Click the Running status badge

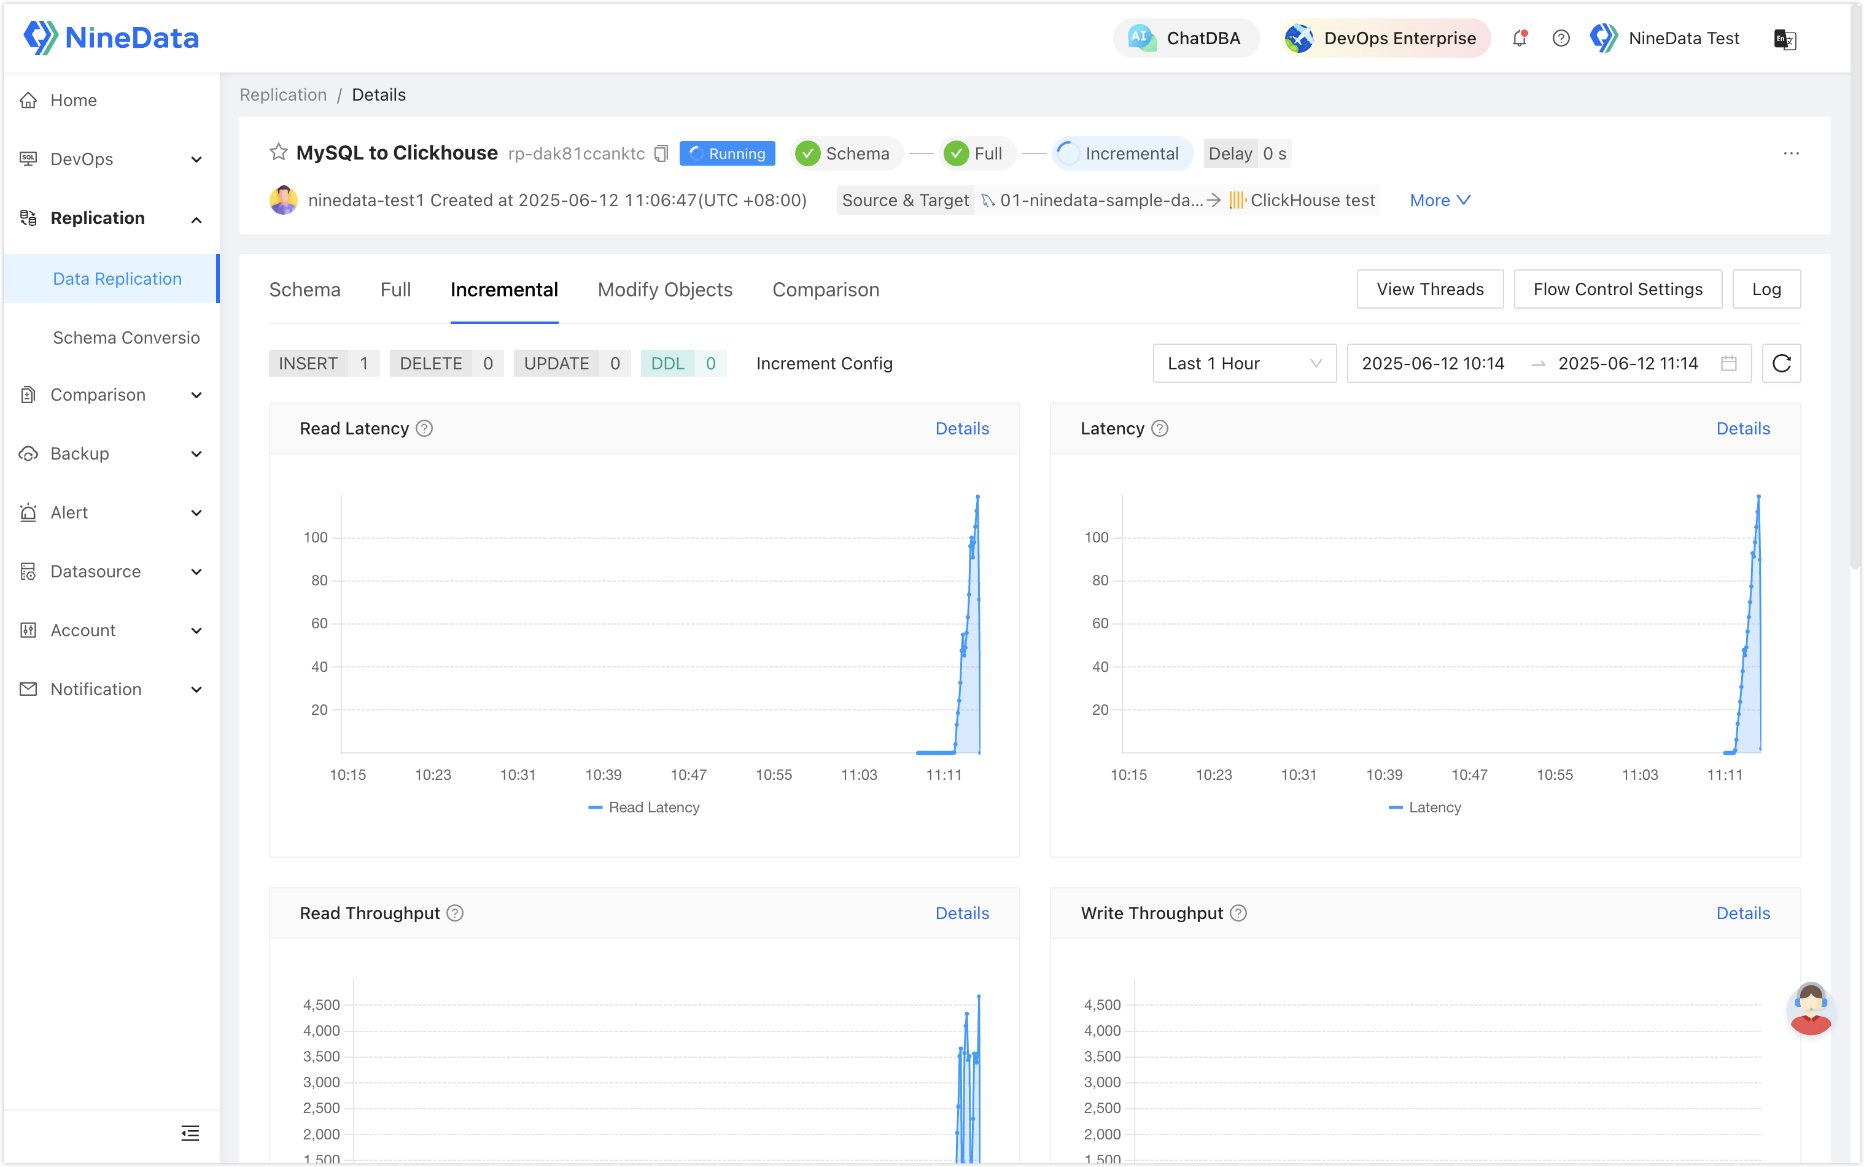tap(726, 153)
